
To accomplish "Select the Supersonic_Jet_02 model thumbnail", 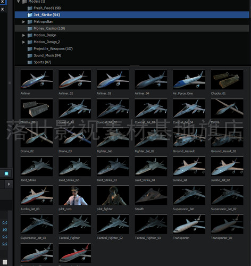I will [227, 195].
